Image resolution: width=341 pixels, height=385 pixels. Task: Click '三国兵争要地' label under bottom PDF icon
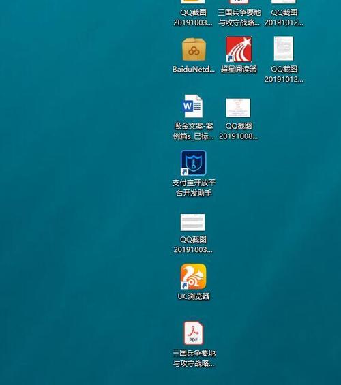tap(194, 358)
